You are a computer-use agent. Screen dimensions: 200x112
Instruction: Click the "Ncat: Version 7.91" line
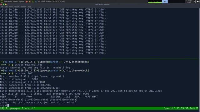click(x=32, y=77)
